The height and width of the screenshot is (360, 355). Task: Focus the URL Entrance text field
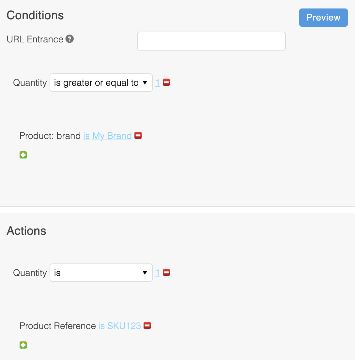tap(211, 41)
